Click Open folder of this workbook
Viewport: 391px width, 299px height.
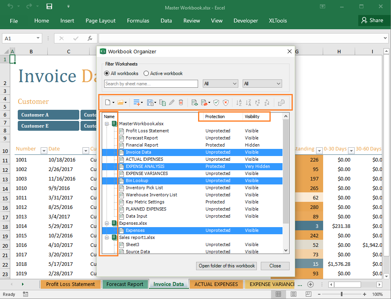(x=226, y=265)
